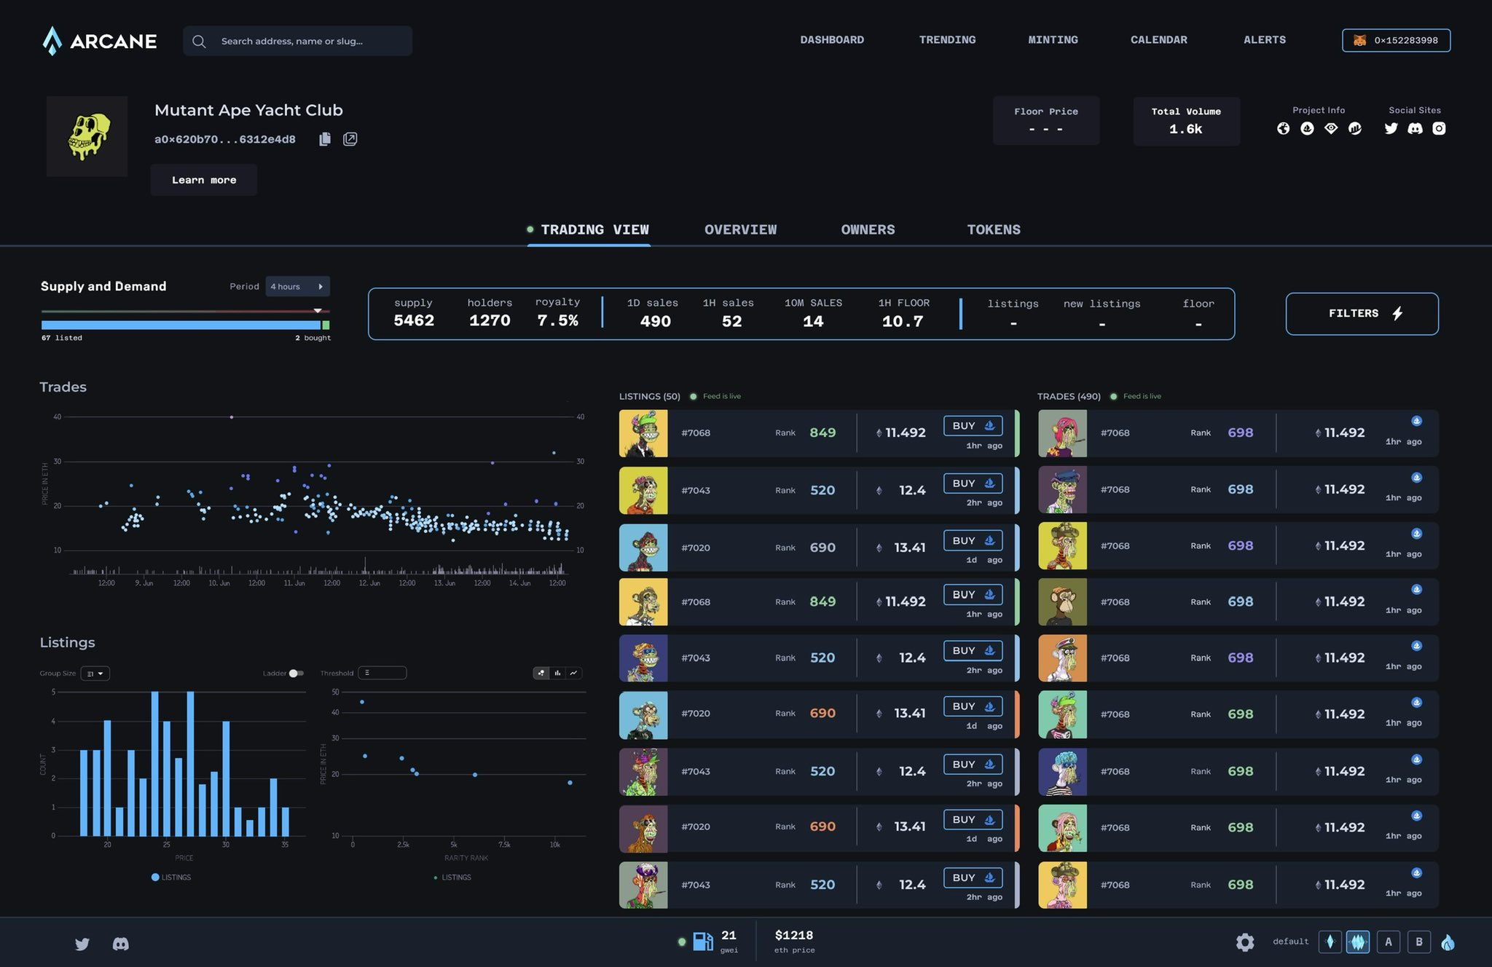
Task: Click first trade row NFT thumbnail
Action: 1062,433
